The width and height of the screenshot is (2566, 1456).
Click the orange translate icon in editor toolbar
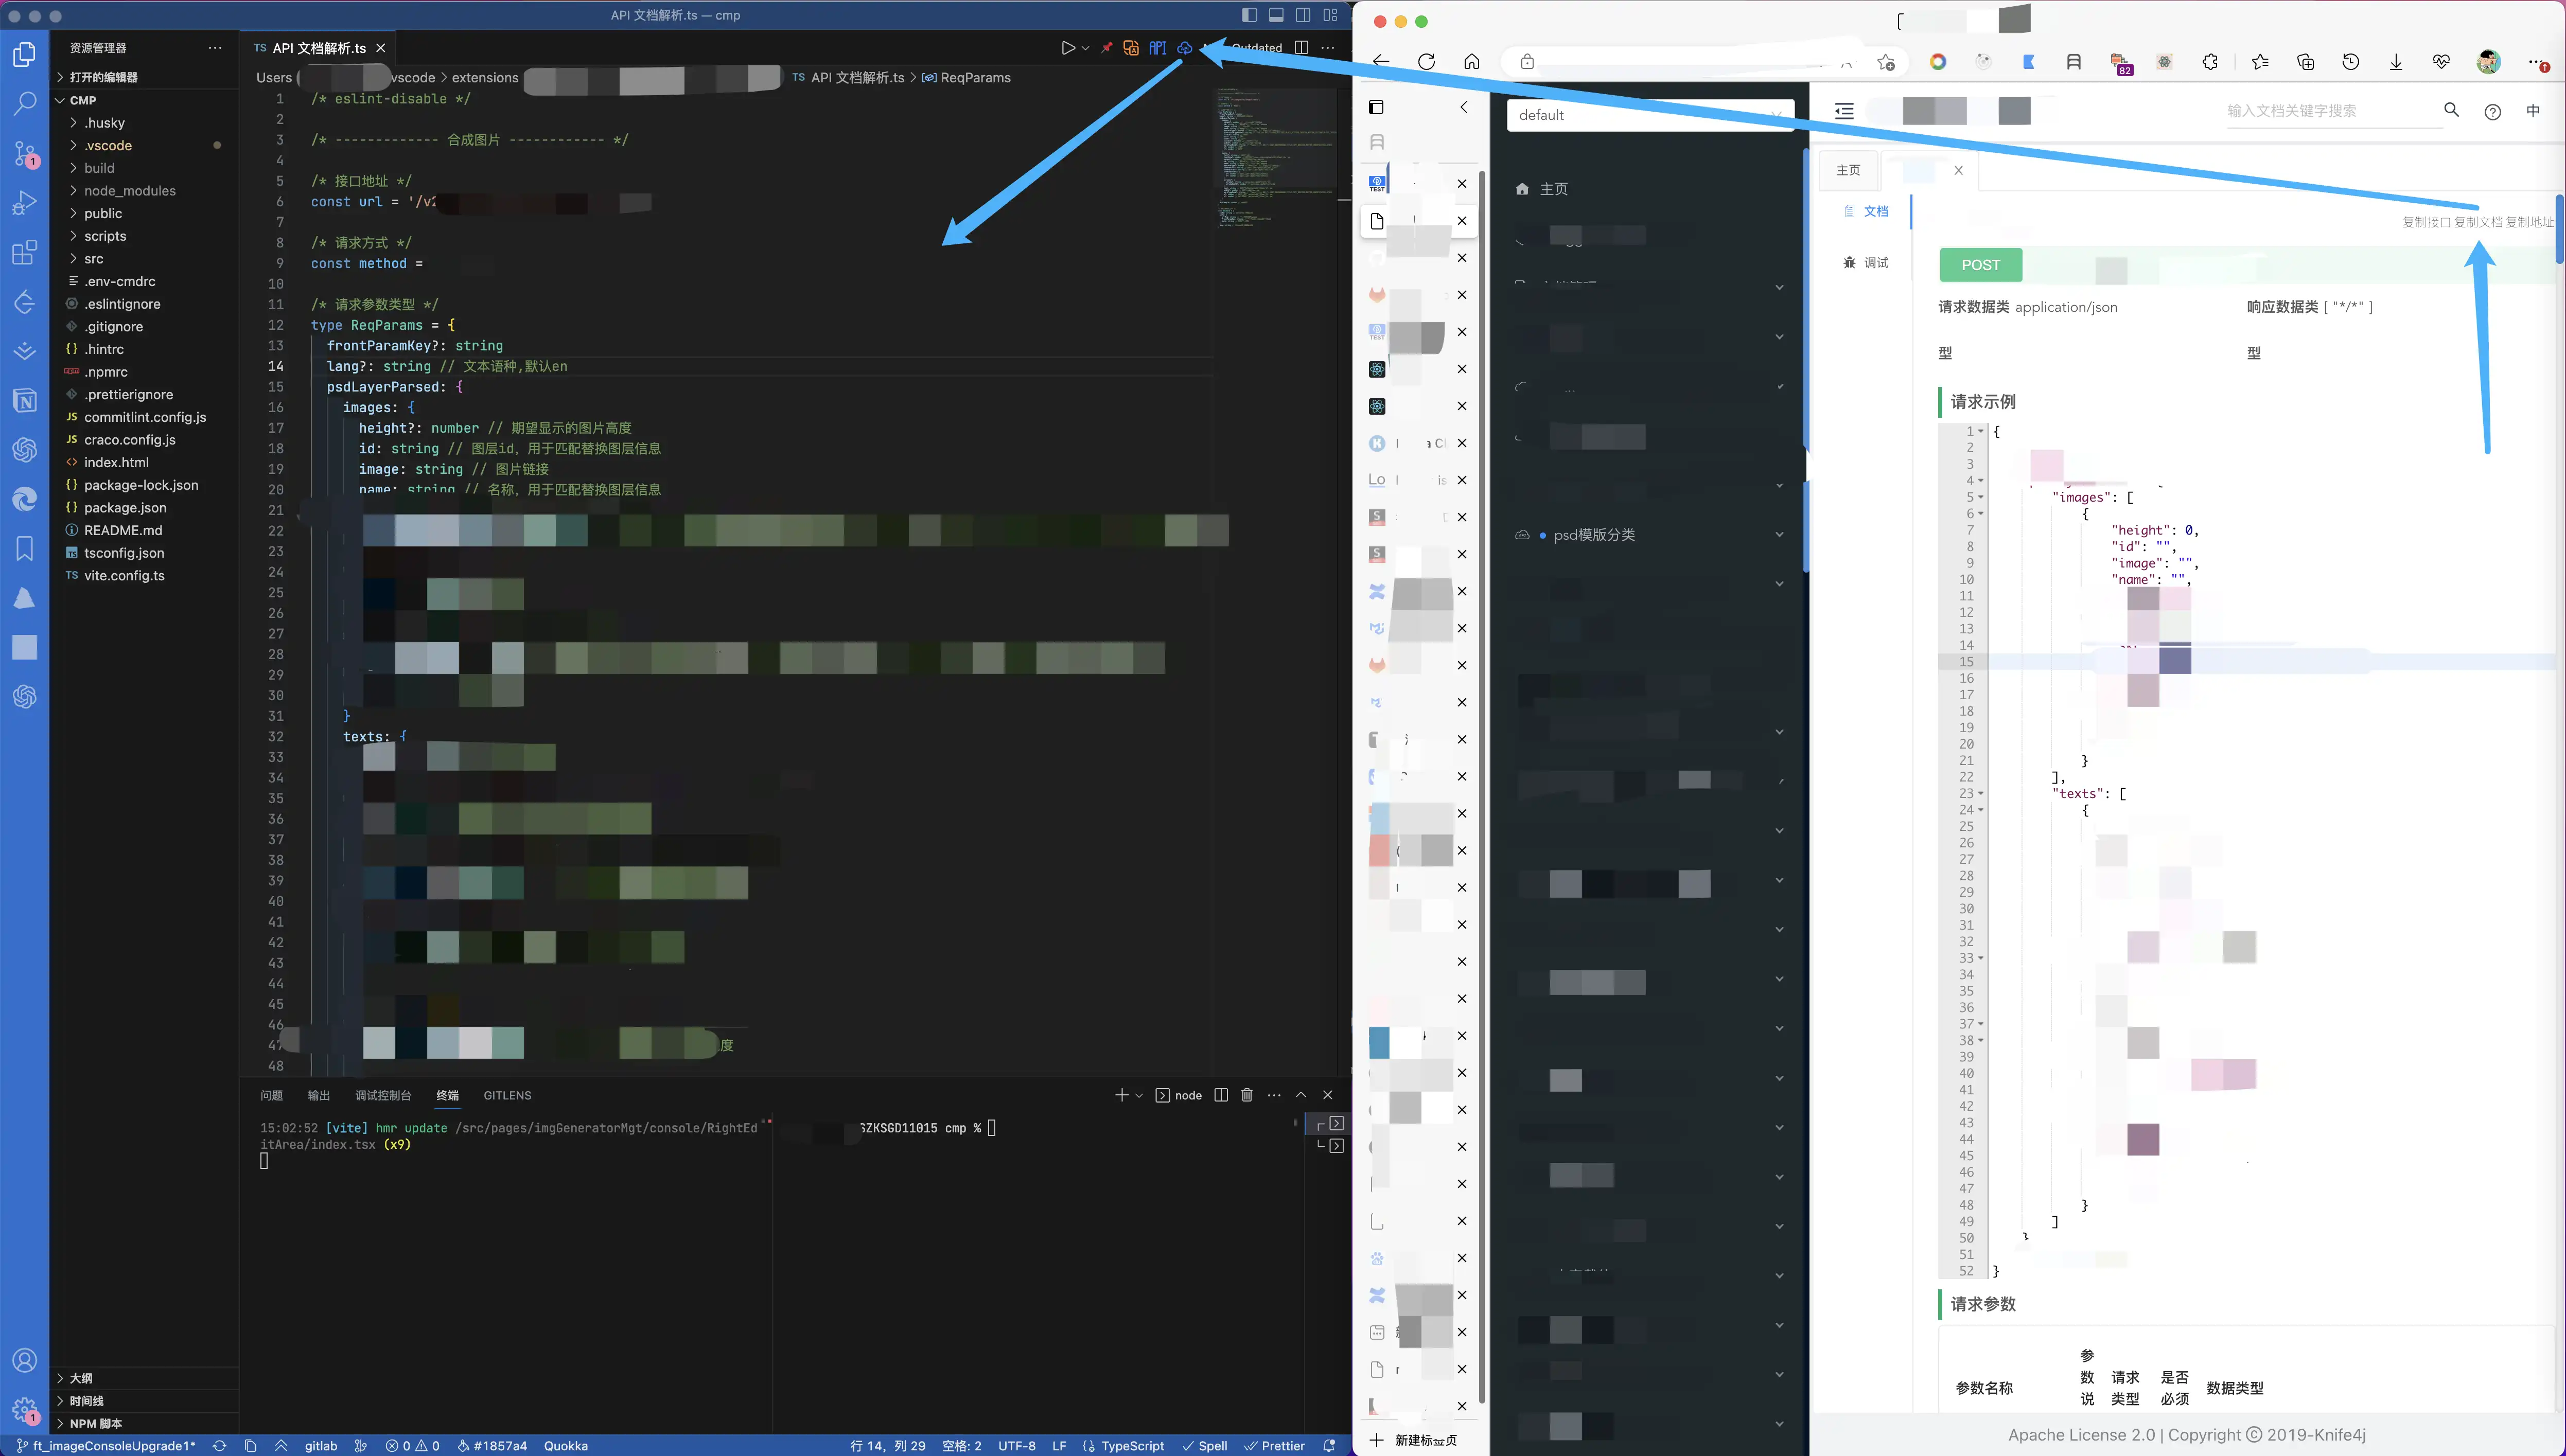1131,48
